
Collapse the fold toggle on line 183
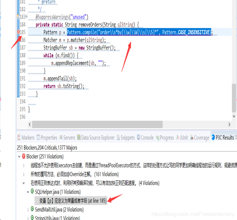pyautogui.click(x=27, y=16)
